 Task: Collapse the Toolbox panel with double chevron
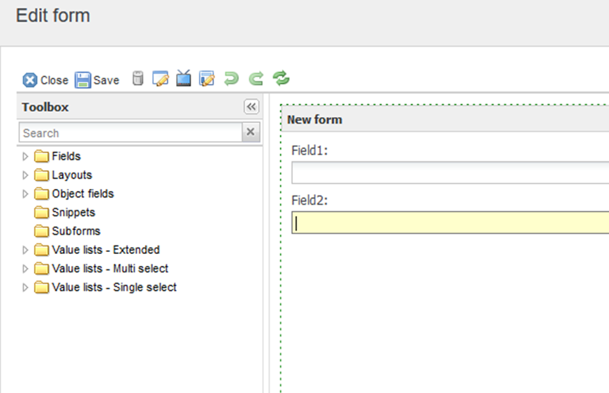[251, 107]
